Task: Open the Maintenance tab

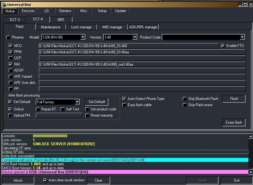Action: [x=51, y=27]
